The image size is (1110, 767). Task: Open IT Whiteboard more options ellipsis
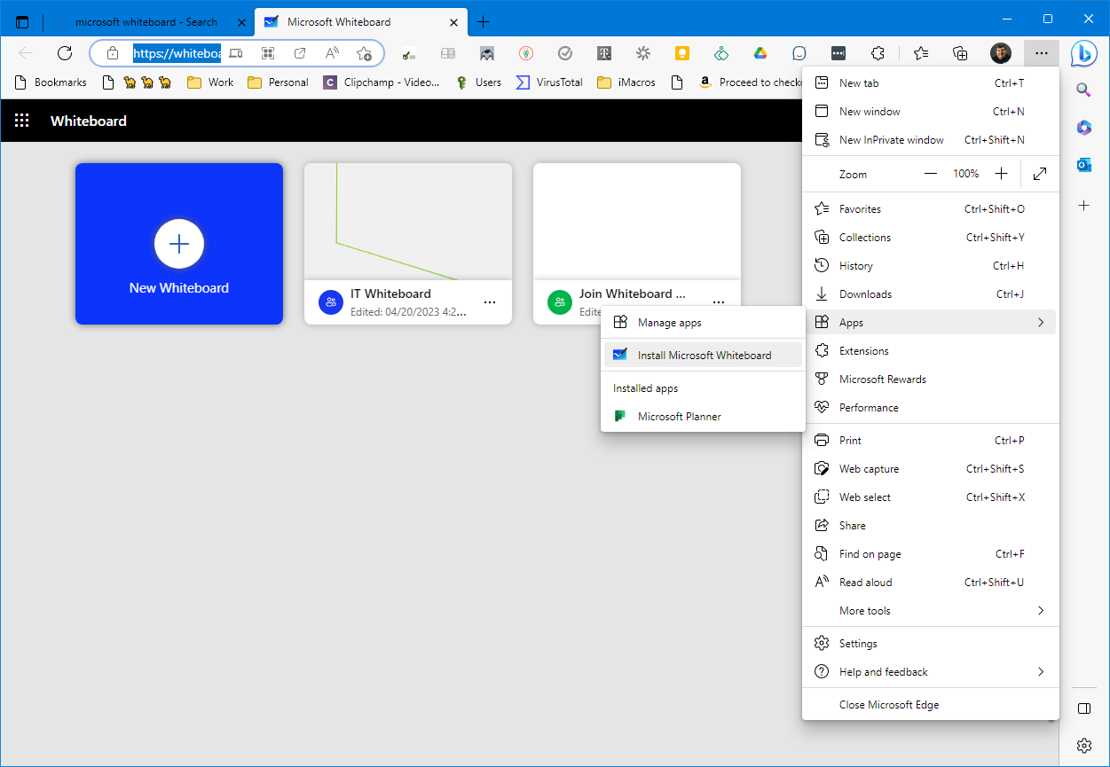(x=489, y=302)
